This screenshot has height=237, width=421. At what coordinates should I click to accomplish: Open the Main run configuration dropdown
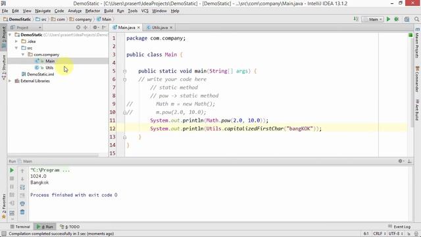373,19
